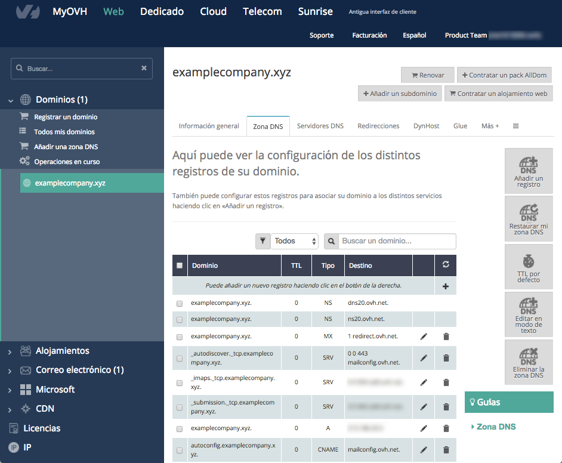Check the autoconfig CNAME record checkbox
The image size is (562, 463).
(180, 450)
